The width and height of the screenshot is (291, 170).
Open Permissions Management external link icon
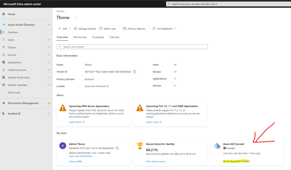click(49, 103)
